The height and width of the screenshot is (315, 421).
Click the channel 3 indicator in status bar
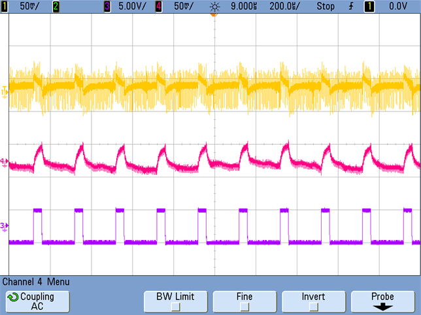pyautogui.click(x=107, y=6)
